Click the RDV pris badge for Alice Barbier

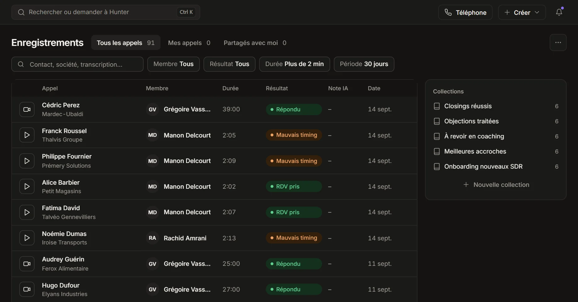coord(294,187)
